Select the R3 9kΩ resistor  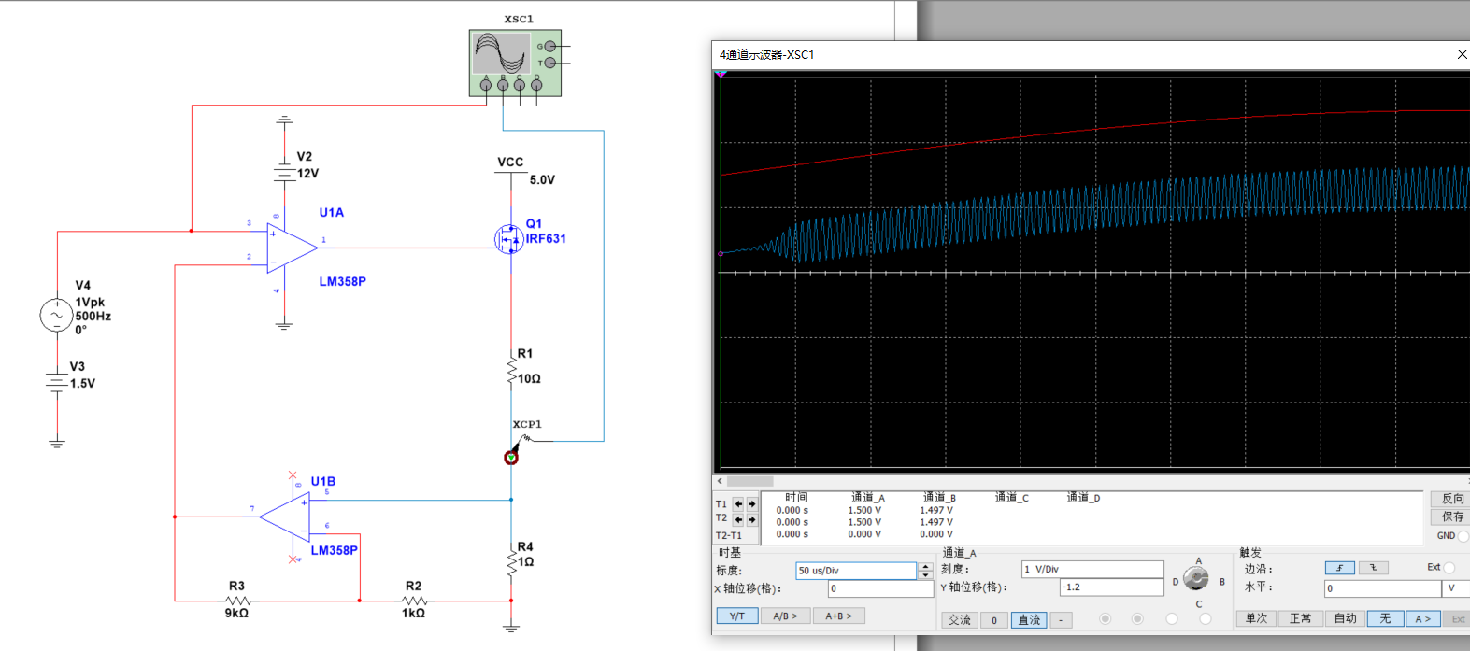click(237, 601)
